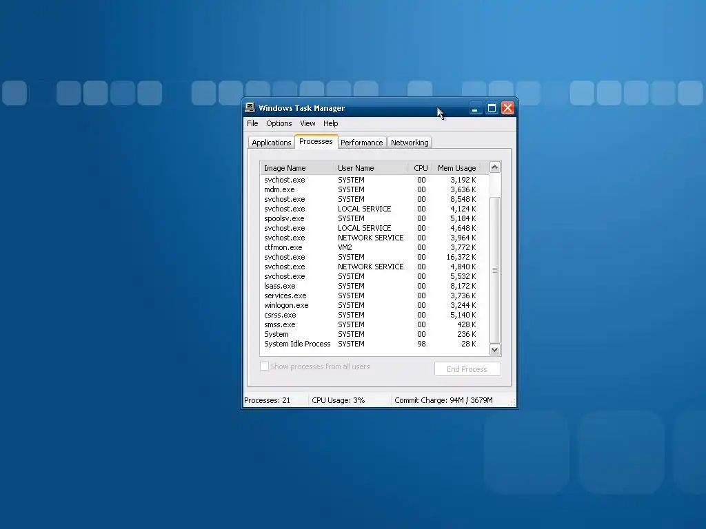Click the 5,184 K memory value
This screenshot has height=529, width=706.
click(x=463, y=218)
